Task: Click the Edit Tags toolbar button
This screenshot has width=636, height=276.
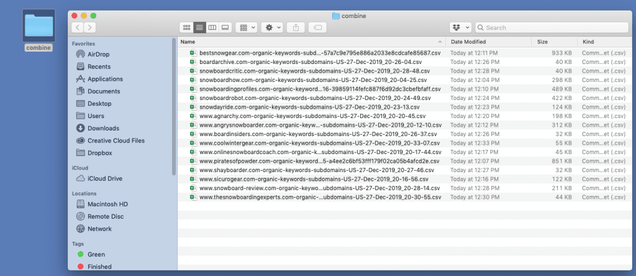Action: [x=317, y=27]
